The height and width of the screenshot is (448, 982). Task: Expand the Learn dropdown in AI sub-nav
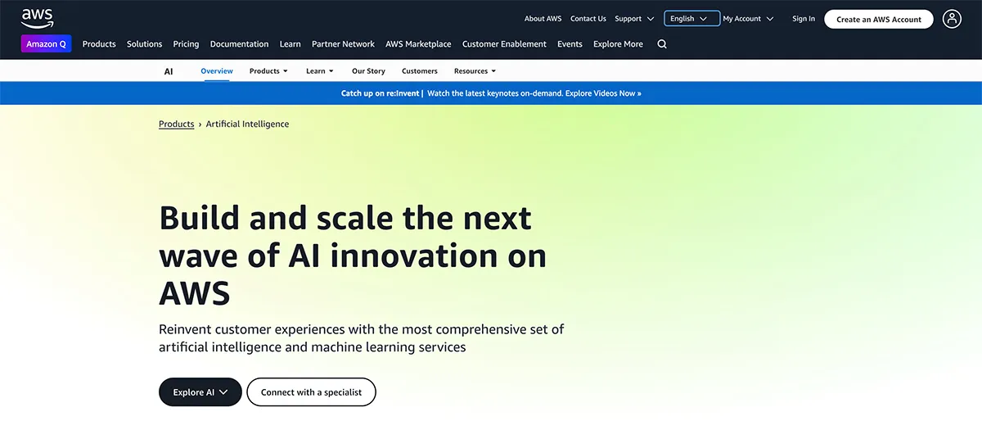(320, 71)
